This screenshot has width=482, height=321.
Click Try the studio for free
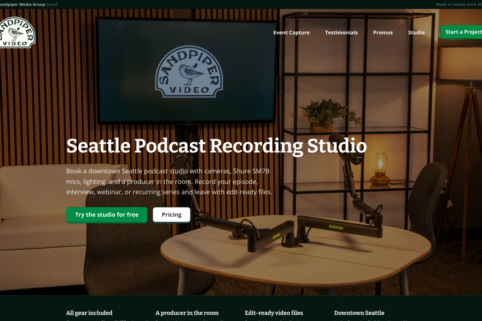pos(107,215)
